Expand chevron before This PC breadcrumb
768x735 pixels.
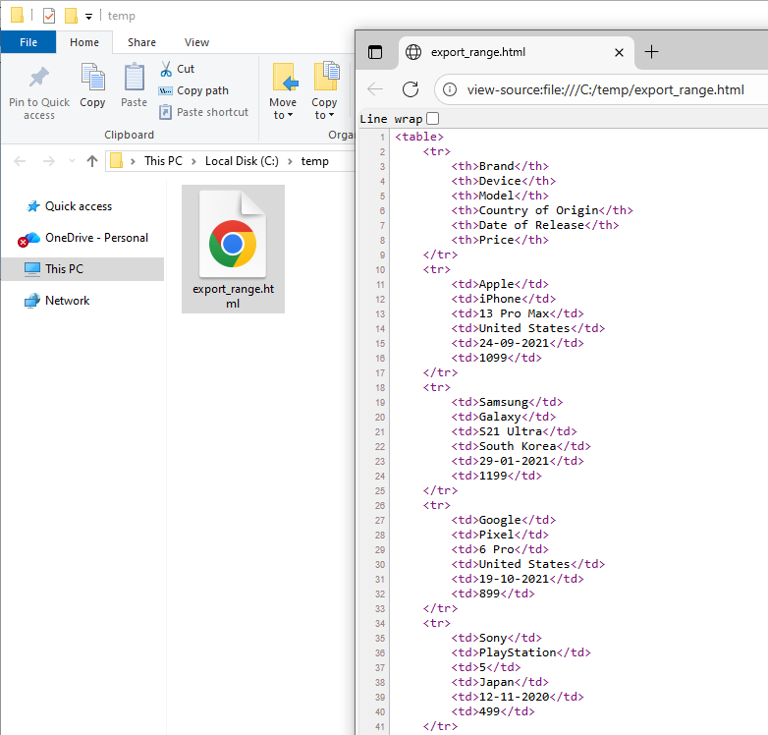[133, 161]
